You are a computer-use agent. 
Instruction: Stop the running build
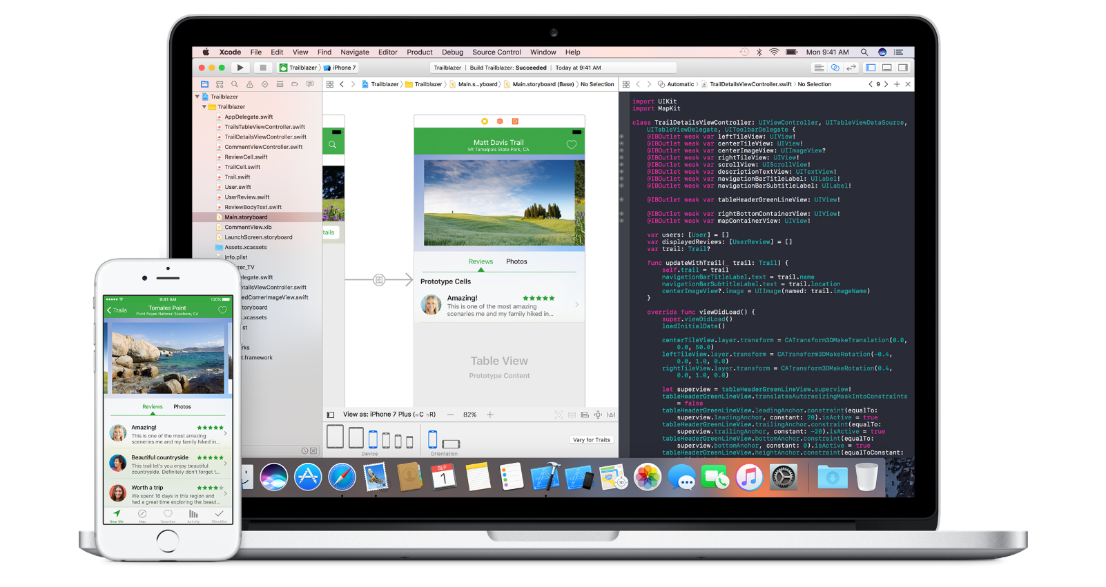tap(262, 68)
